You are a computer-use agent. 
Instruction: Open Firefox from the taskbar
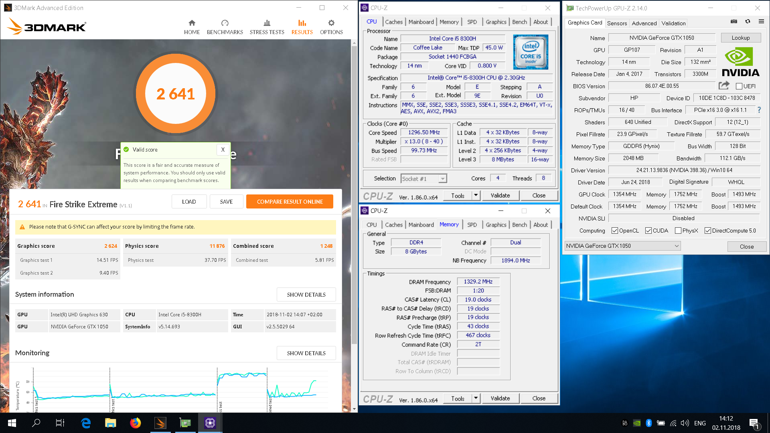[136, 423]
